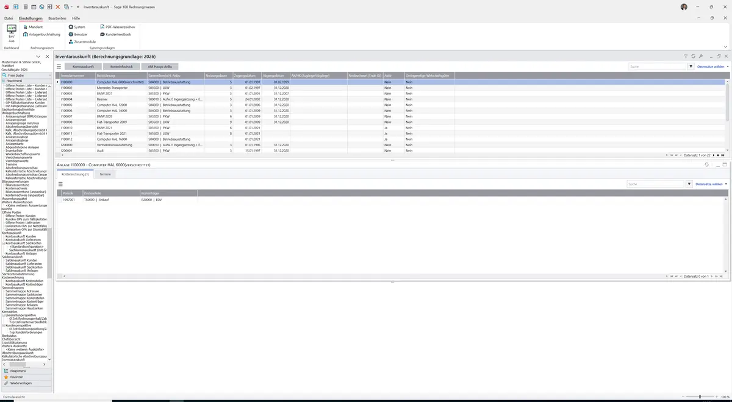Open hamburger menu of the Kostenrechnung tab
Image resolution: width=732 pixels, height=402 pixels.
pos(60,184)
